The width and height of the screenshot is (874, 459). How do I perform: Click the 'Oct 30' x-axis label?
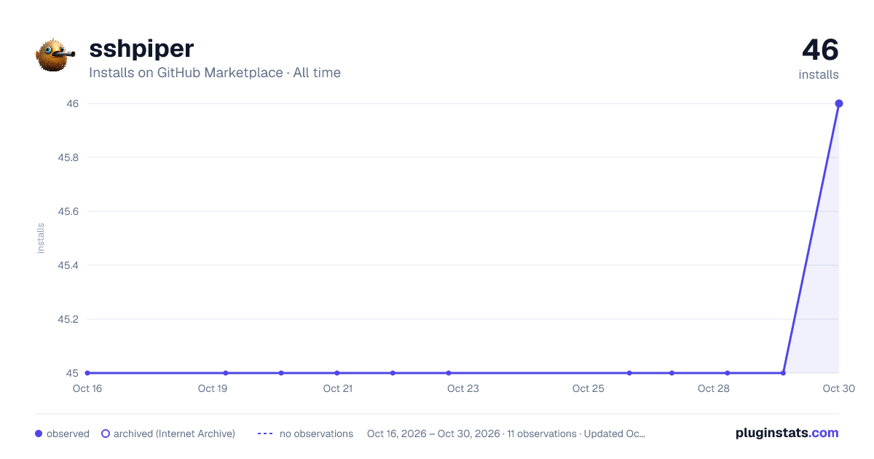[x=838, y=388]
